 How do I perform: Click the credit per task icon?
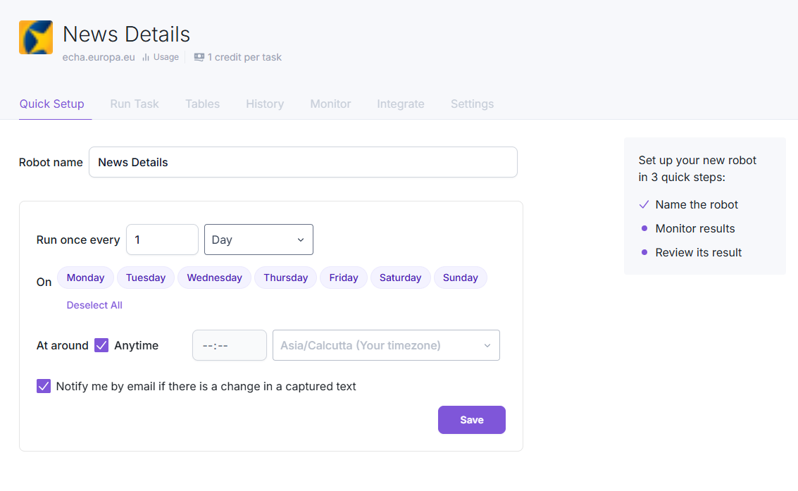[x=199, y=57]
